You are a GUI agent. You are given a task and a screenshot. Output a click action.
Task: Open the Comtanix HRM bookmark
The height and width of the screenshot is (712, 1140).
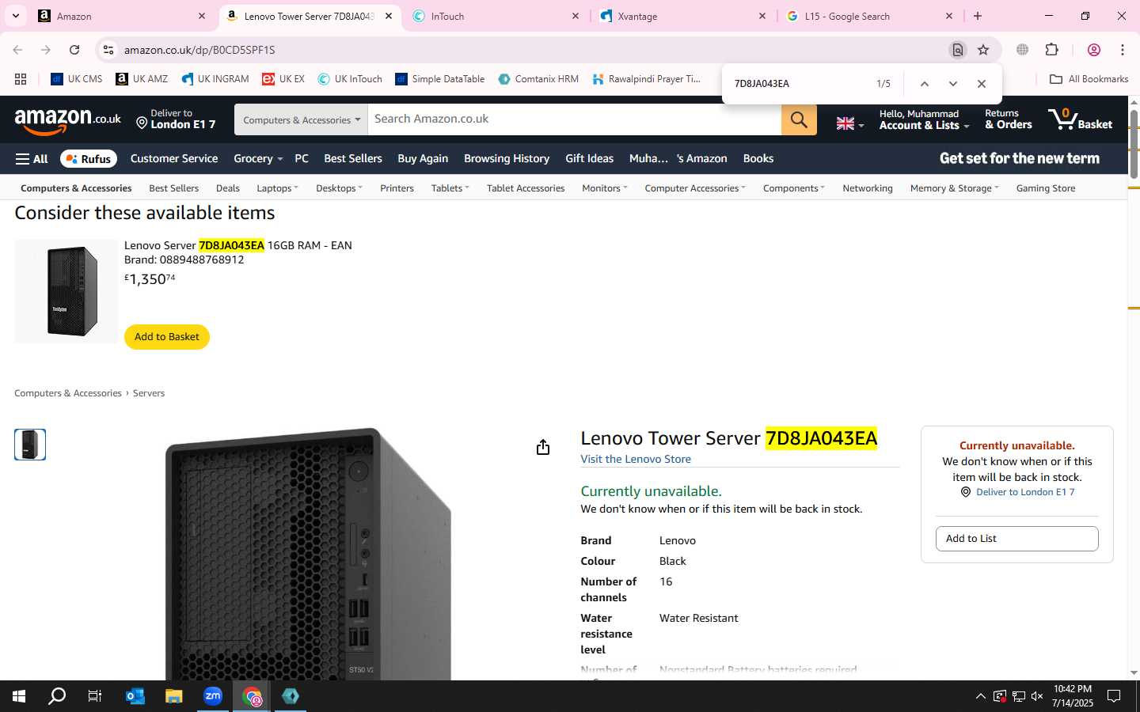tap(538, 79)
